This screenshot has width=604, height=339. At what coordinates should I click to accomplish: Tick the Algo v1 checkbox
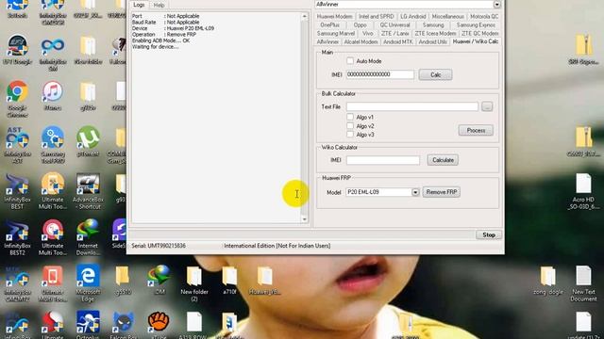(350, 117)
